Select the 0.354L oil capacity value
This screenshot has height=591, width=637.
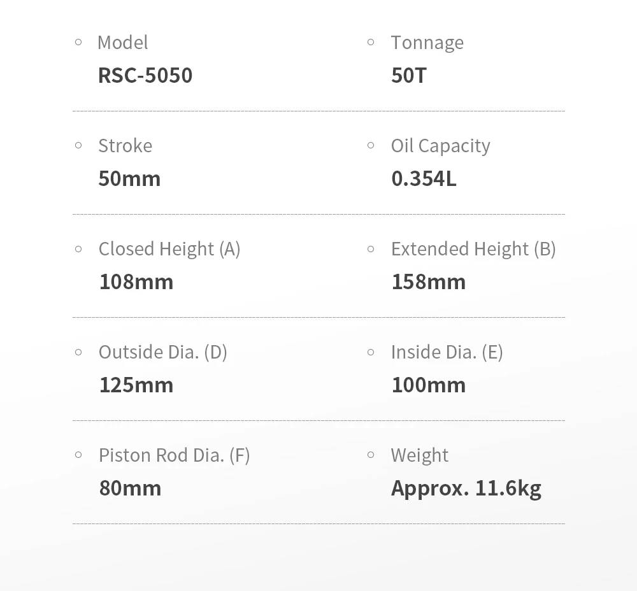tap(424, 179)
